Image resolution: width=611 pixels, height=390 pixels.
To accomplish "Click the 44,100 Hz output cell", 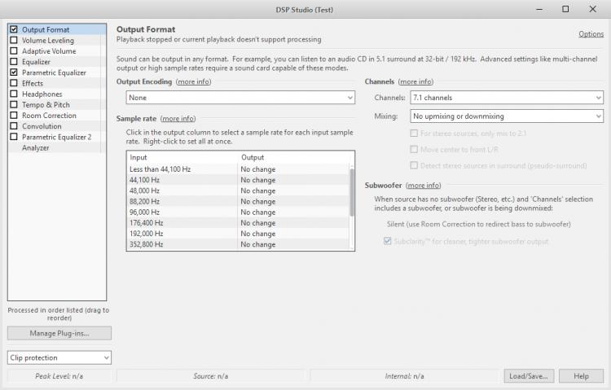I will click(x=257, y=180).
